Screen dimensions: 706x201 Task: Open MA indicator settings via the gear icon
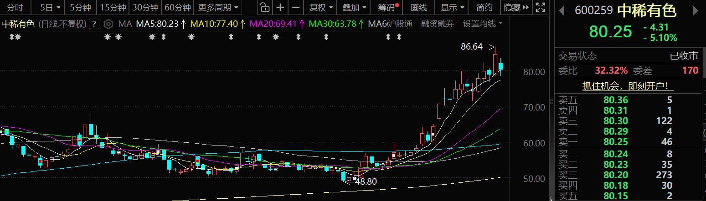click(108, 24)
